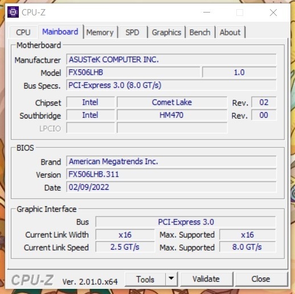This screenshot has height=294, width=295.
Task: Click the southbridge Rev. value 00
Action: 264,115
